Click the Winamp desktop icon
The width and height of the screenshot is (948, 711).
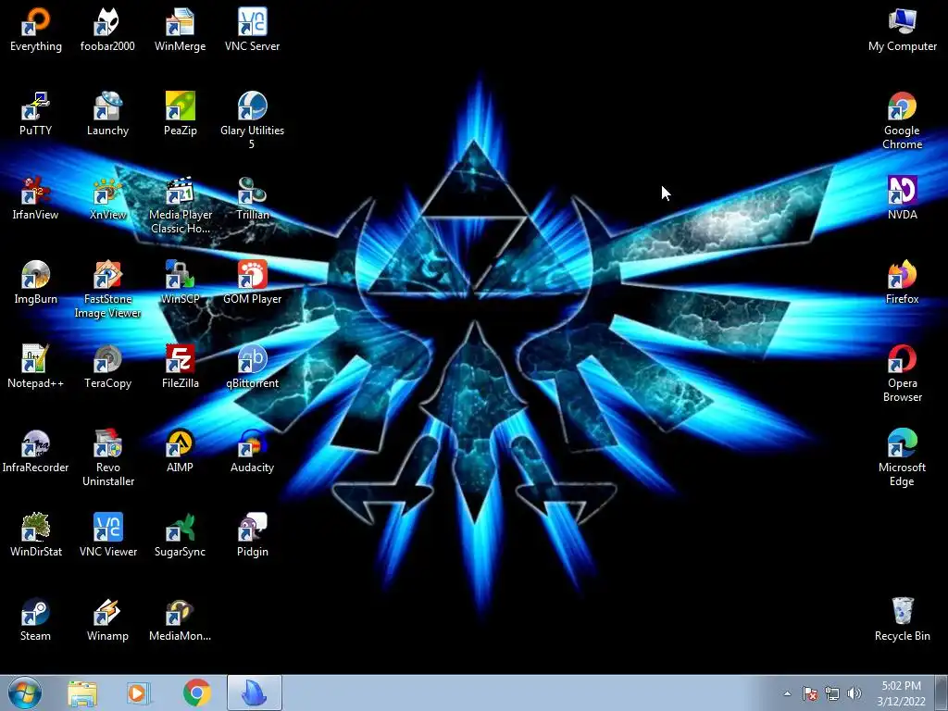click(x=107, y=619)
